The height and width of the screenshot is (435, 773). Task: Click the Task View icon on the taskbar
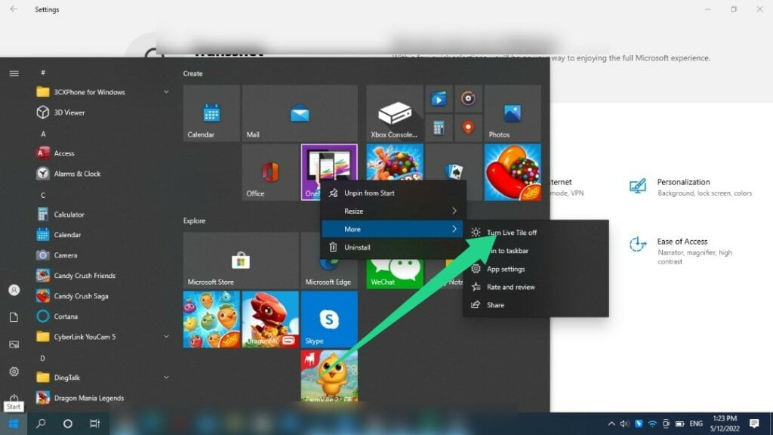coord(94,424)
